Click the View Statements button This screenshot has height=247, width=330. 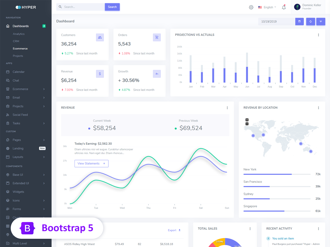click(x=91, y=164)
